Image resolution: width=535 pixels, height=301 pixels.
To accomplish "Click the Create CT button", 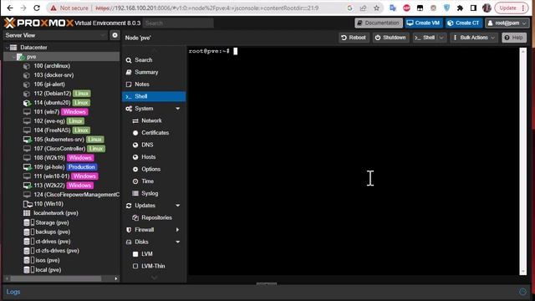I will (x=464, y=23).
